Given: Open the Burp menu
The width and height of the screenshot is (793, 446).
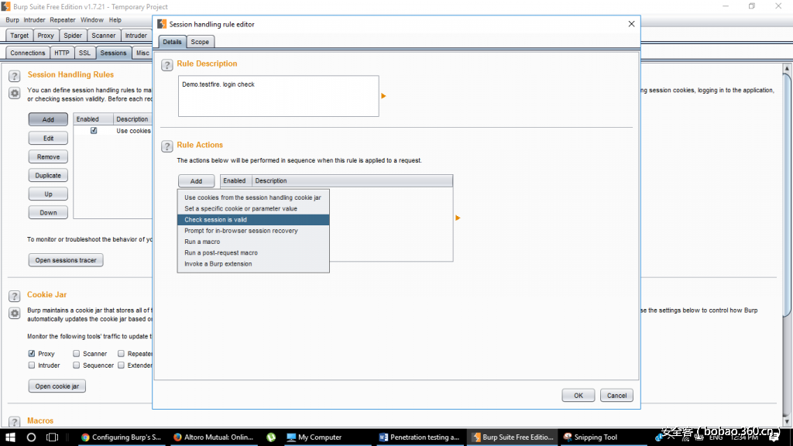Looking at the screenshot, I should (x=12, y=19).
